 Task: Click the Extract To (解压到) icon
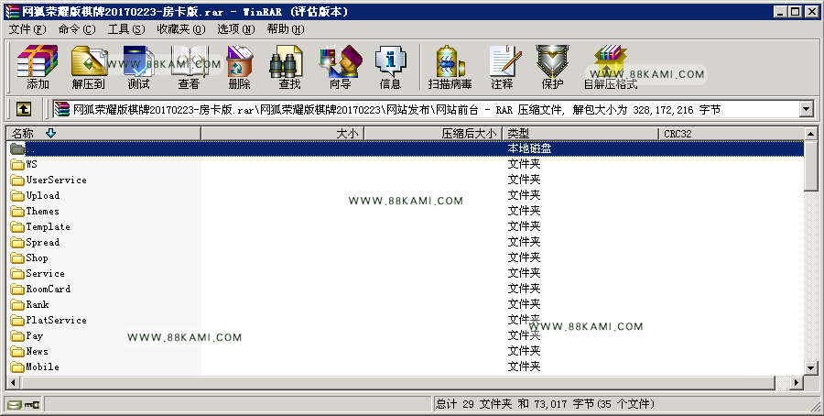point(88,67)
